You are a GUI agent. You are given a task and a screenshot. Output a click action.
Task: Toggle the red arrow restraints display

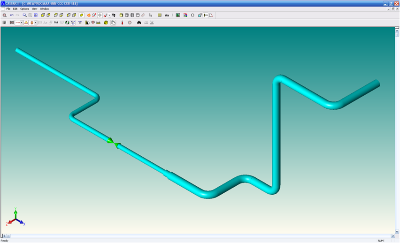click(x=17, y=23)
